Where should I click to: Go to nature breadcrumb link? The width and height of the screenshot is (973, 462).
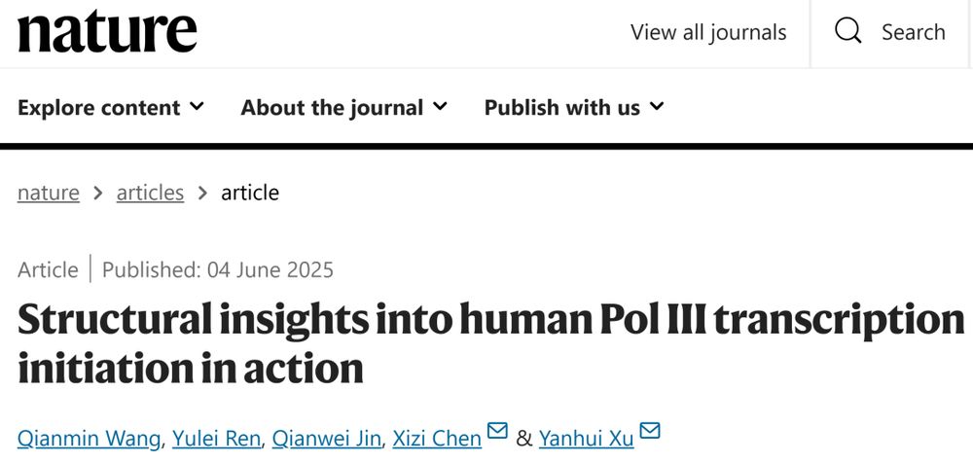tap(49, 193)
